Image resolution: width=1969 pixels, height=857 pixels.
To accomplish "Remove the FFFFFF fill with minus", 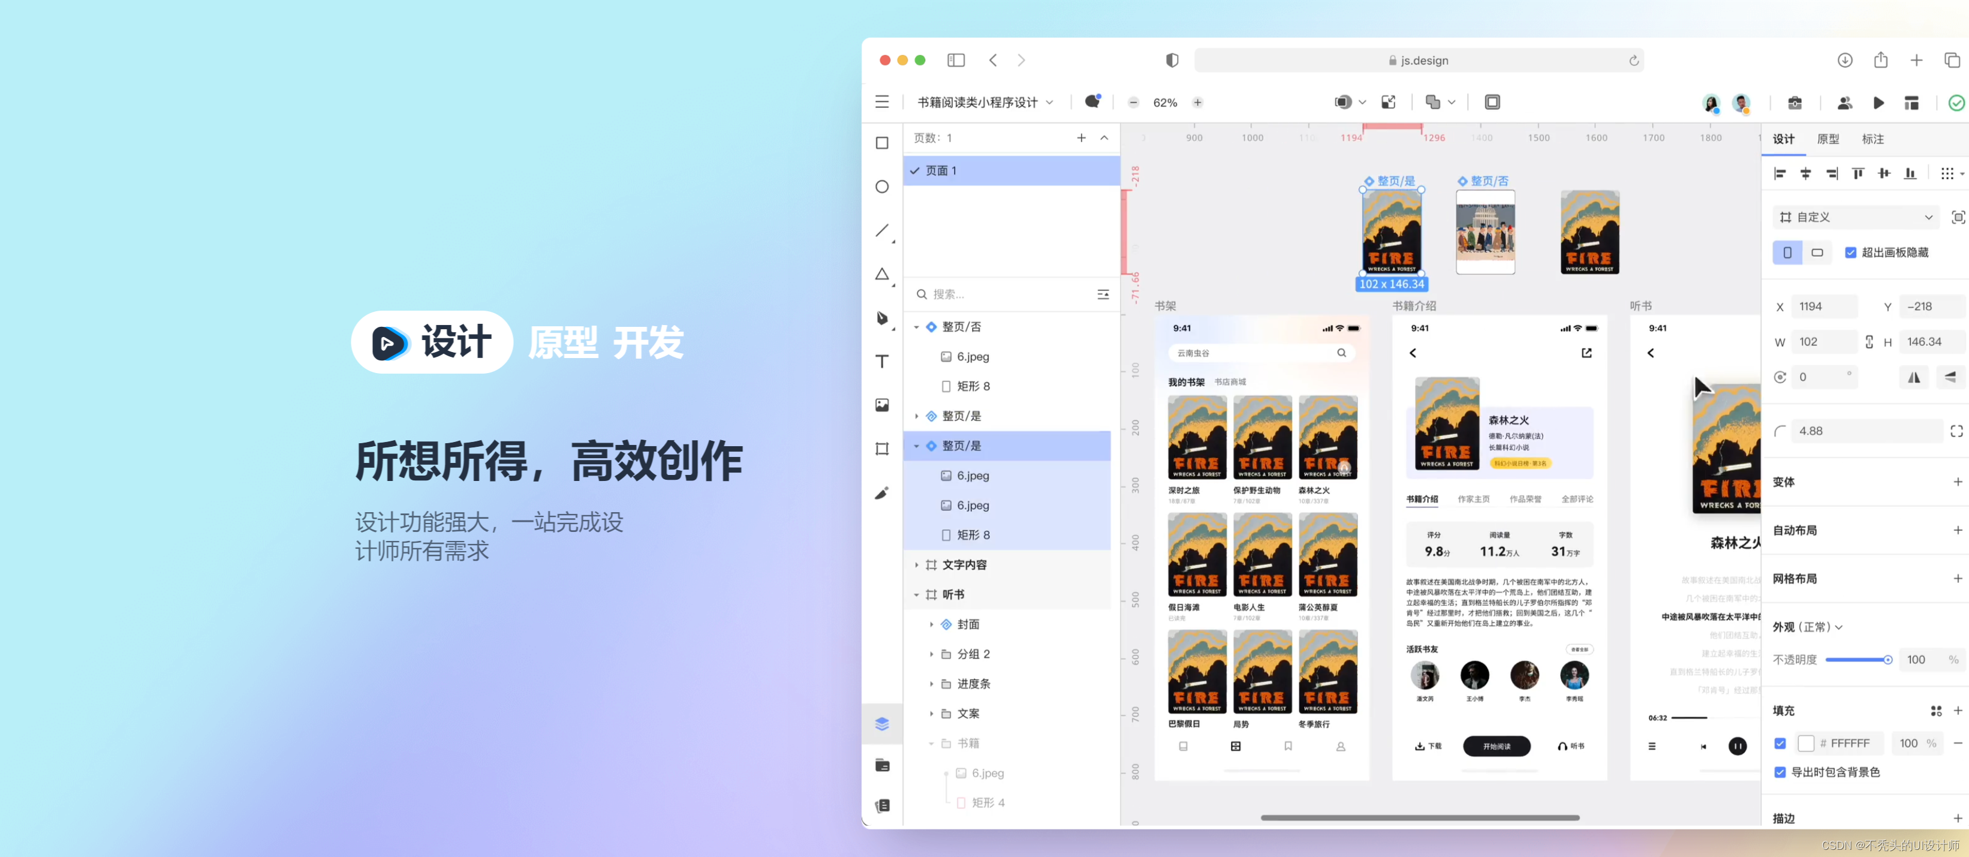I will tap(1957, 743).
